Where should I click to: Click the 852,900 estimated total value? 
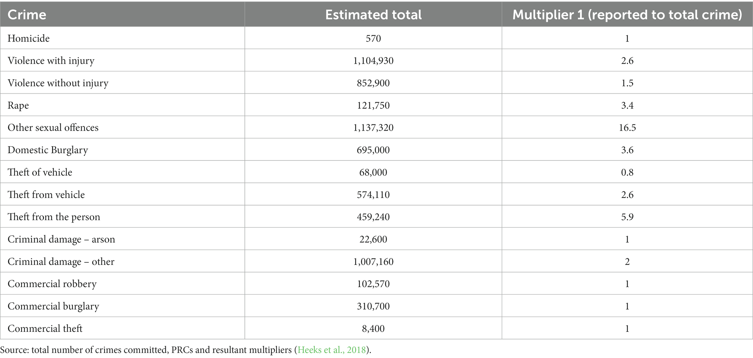coord(373,83)
